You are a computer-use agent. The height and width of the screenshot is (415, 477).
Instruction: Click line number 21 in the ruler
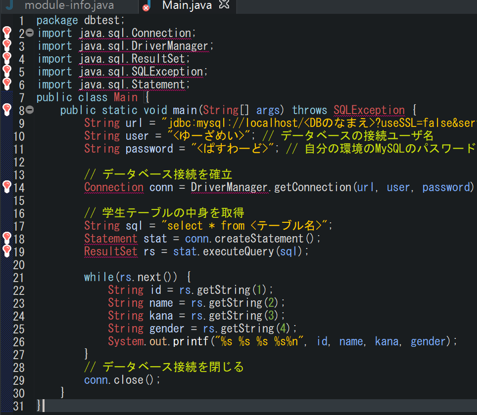[19, 277]
